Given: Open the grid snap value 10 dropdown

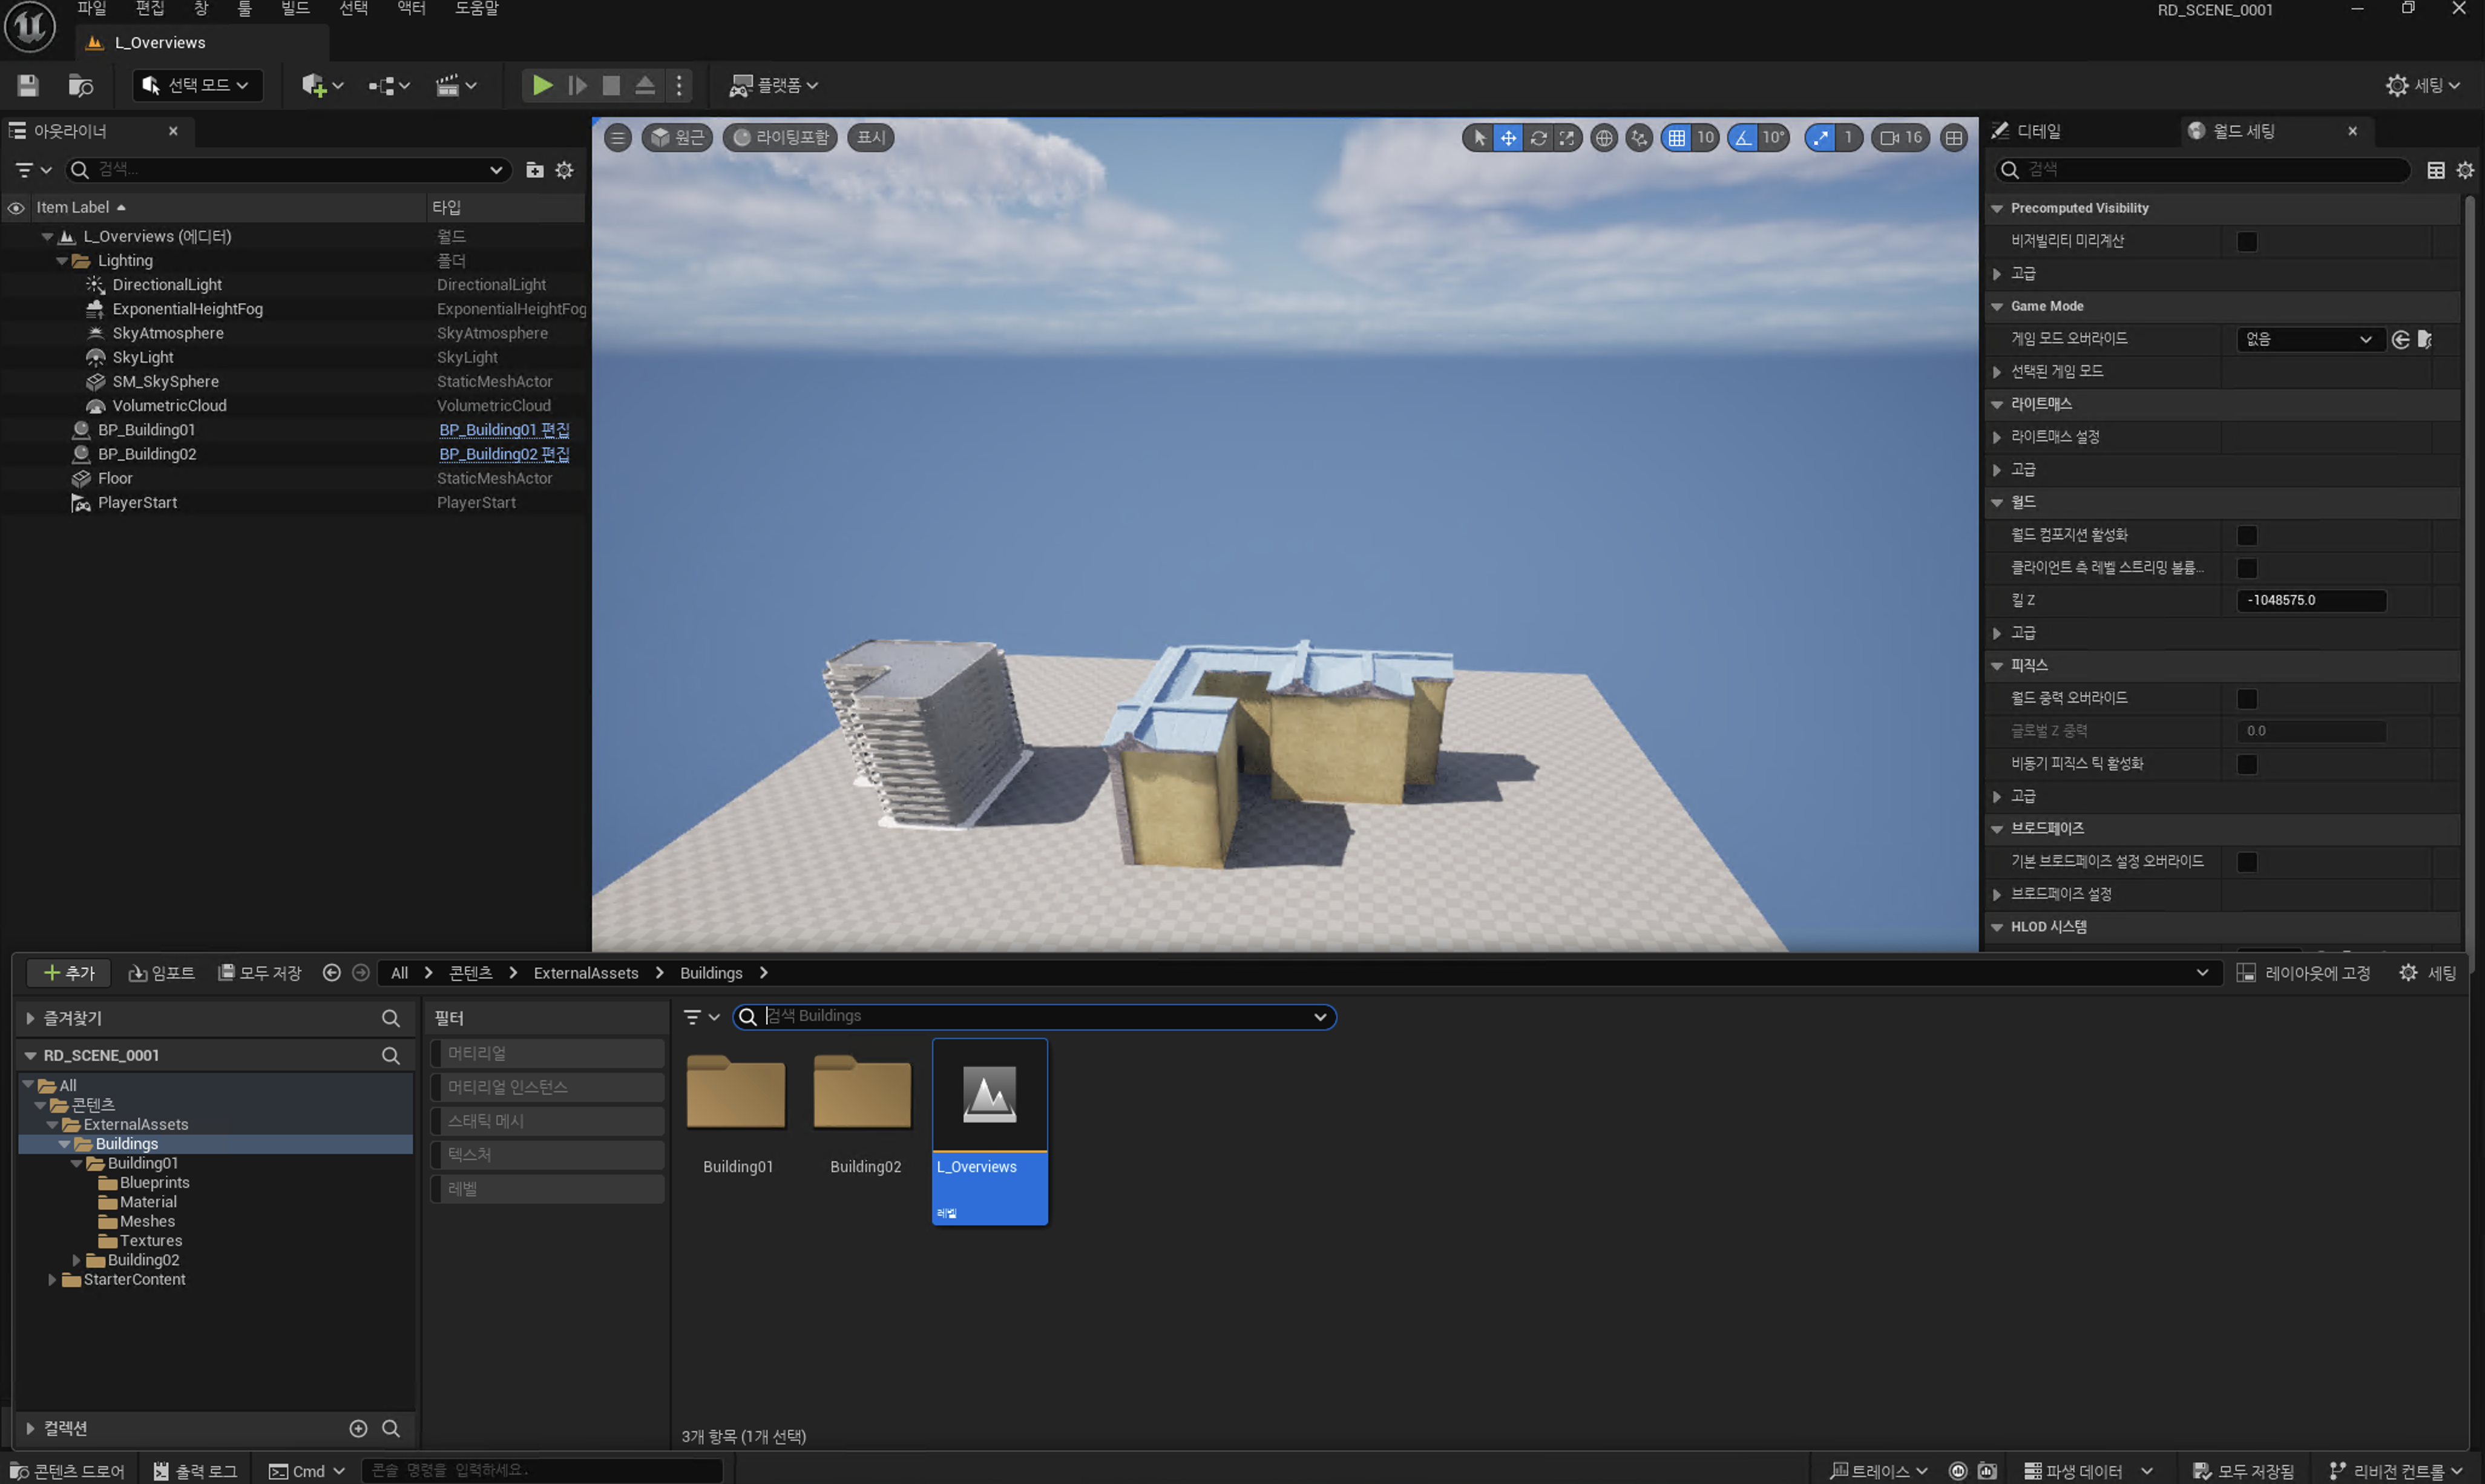Looking at the screenshot, I should pos(1705,137).
